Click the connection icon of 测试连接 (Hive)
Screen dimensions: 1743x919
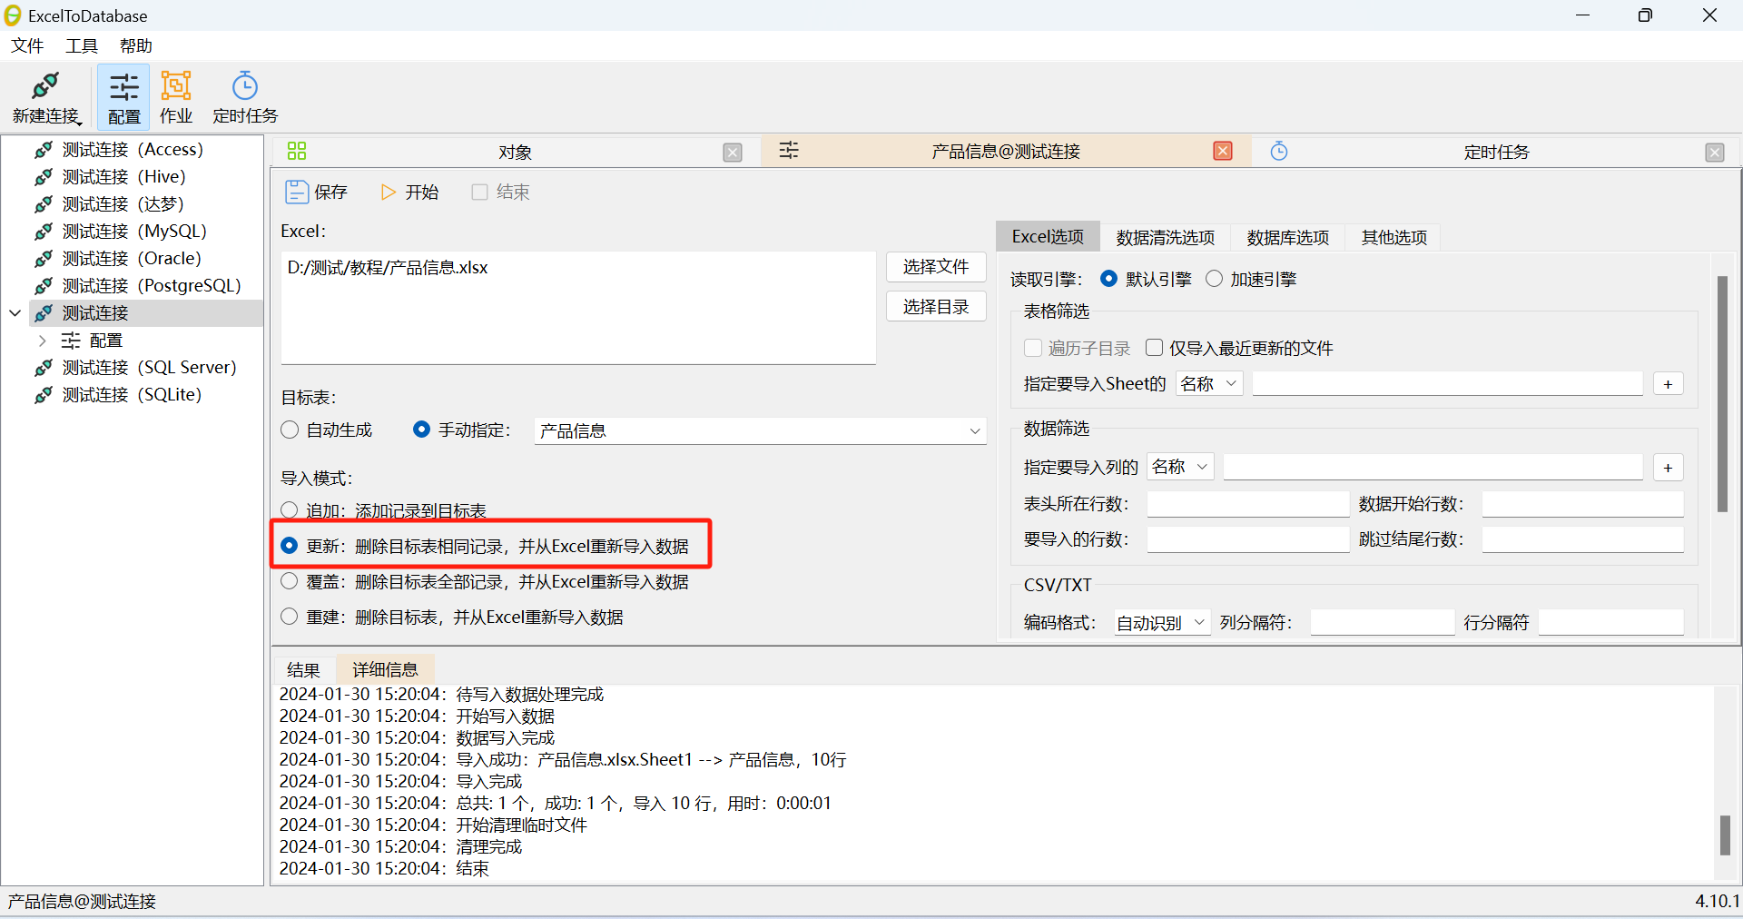tap(44, 177)
